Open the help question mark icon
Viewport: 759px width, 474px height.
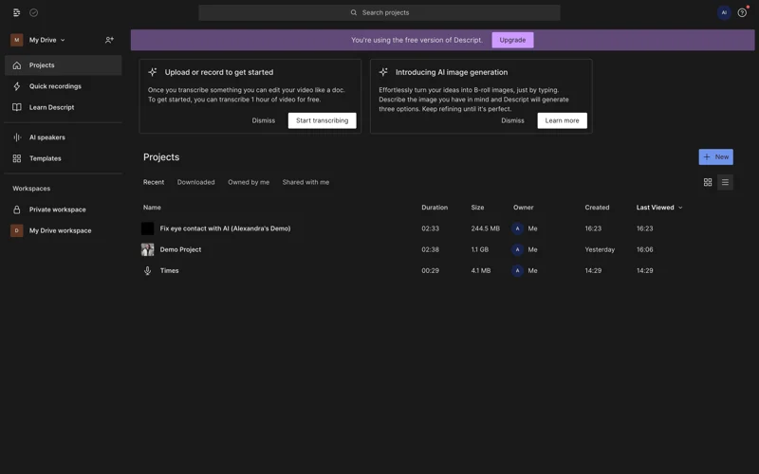[742, 12]
